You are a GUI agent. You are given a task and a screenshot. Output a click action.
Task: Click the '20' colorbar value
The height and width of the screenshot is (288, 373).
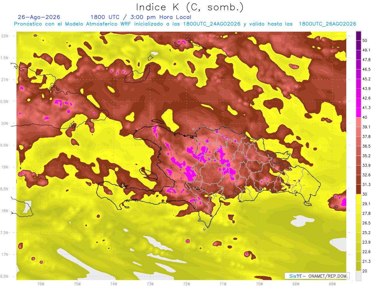click(365, 271)
